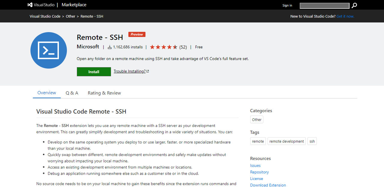Open the Trouble Installing? help link
Image resolution: width=384 pixels, height=187 pixels.
130,71
